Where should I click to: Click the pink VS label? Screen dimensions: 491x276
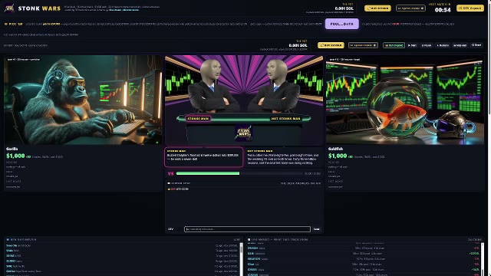coord(170,173)
